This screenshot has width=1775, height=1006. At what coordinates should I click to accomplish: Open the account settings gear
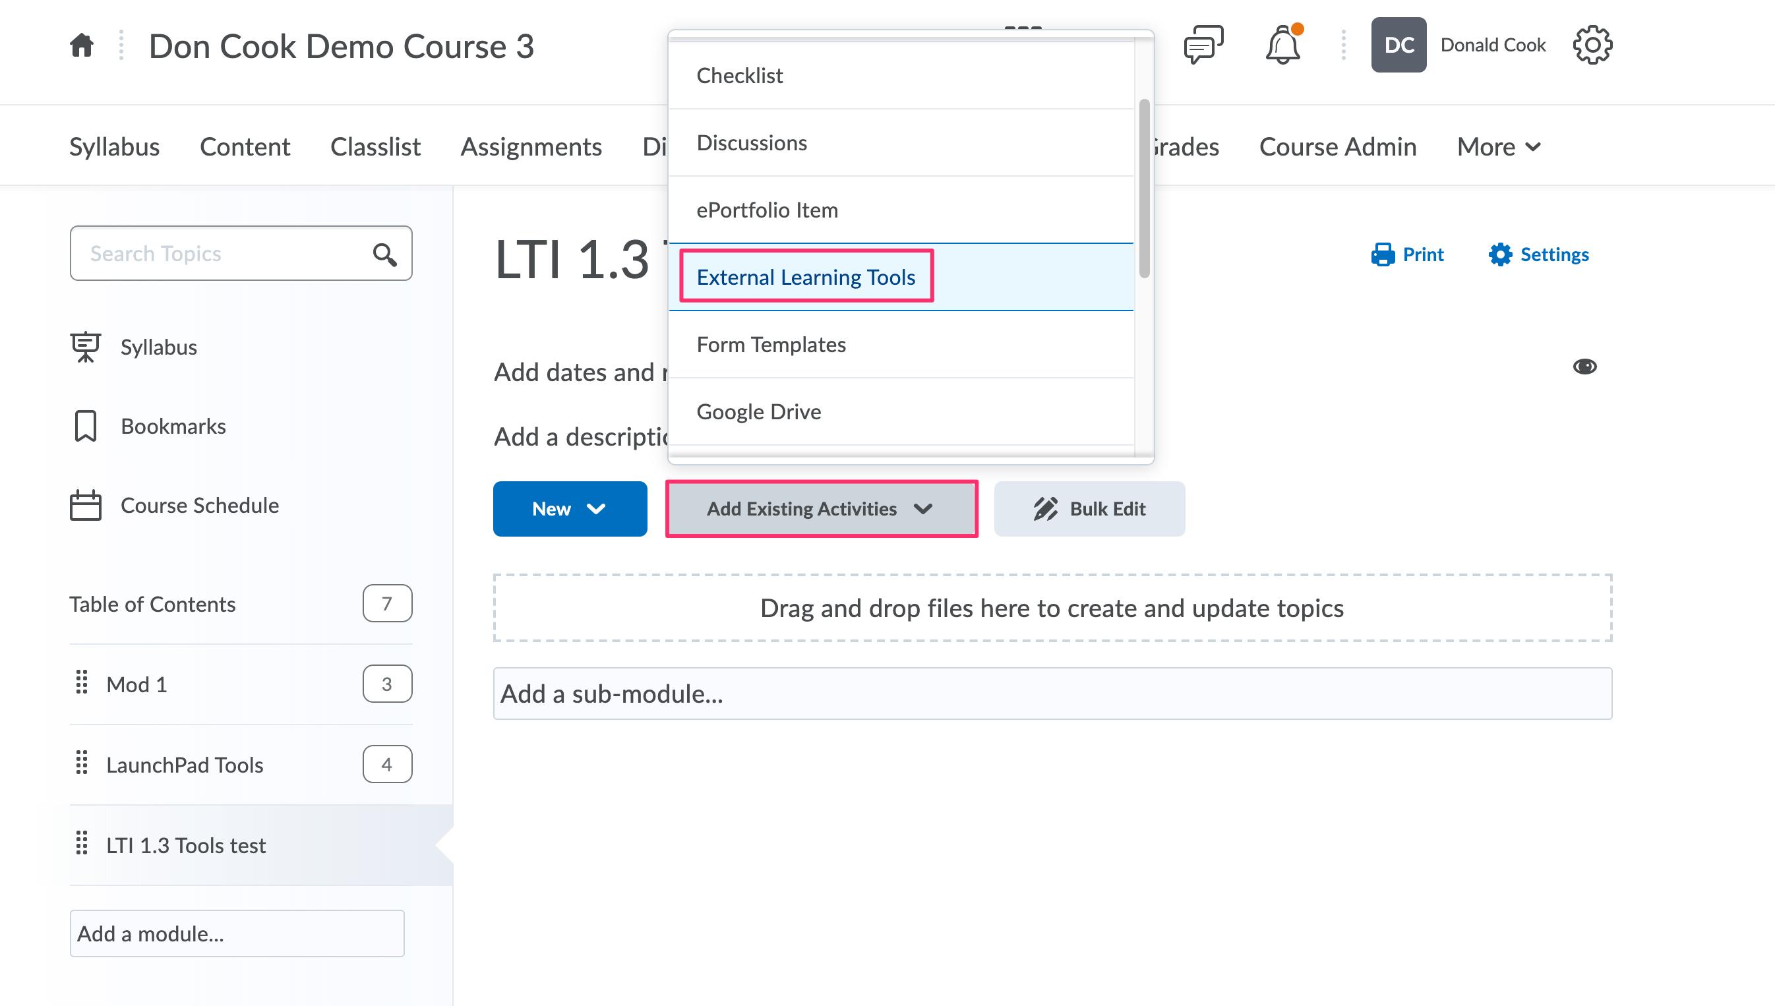(x=1593, y=44)
